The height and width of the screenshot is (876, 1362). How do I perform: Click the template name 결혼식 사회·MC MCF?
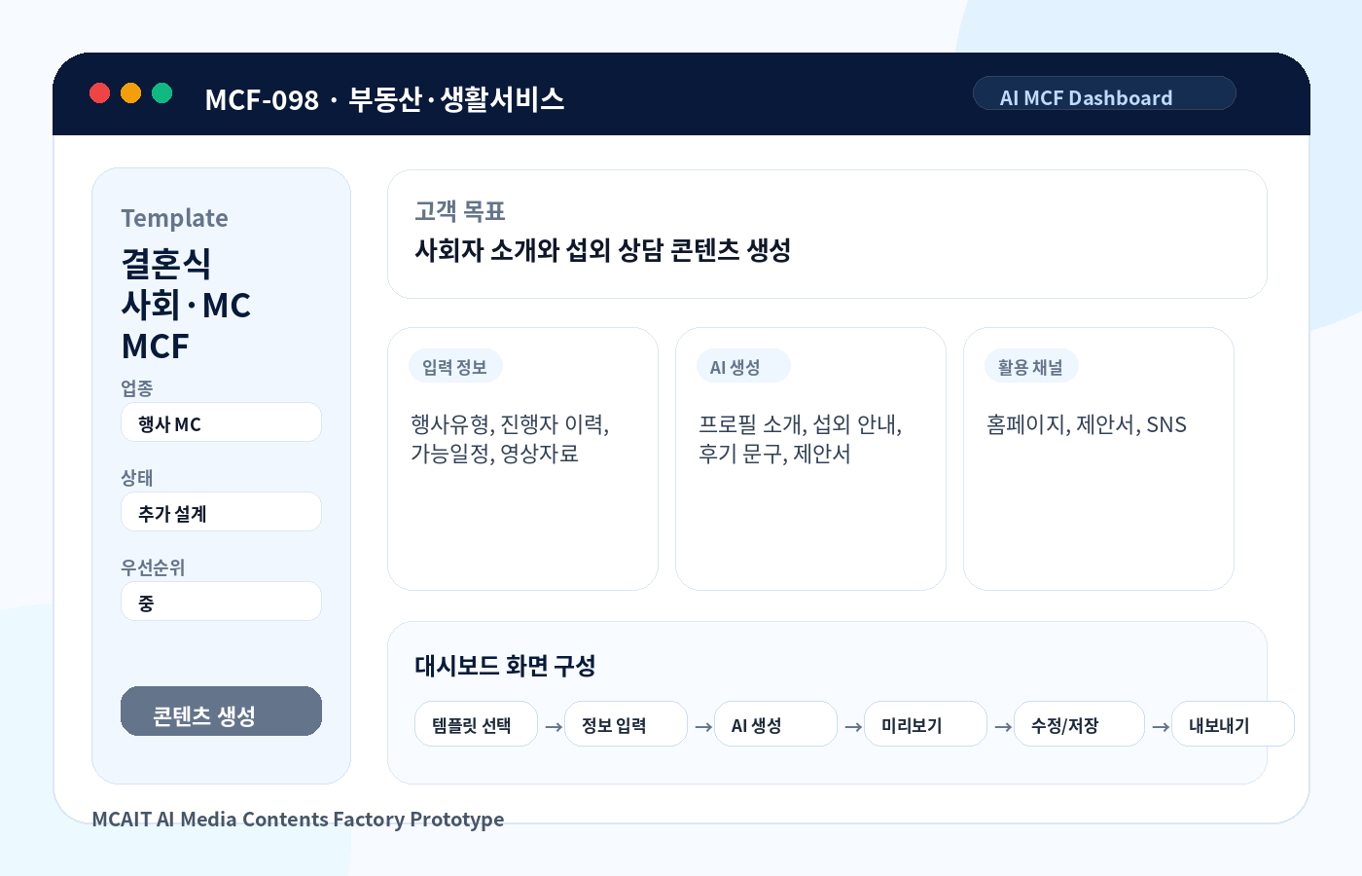[186, 305]
